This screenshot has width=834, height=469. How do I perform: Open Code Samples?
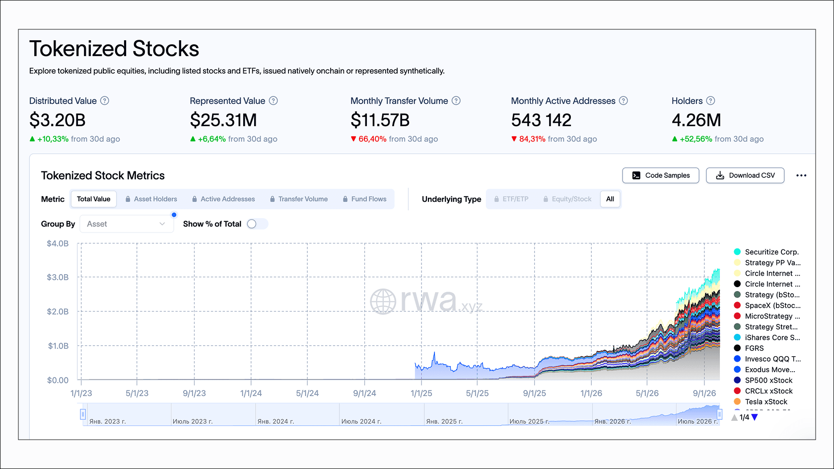[x=661, y=175]
